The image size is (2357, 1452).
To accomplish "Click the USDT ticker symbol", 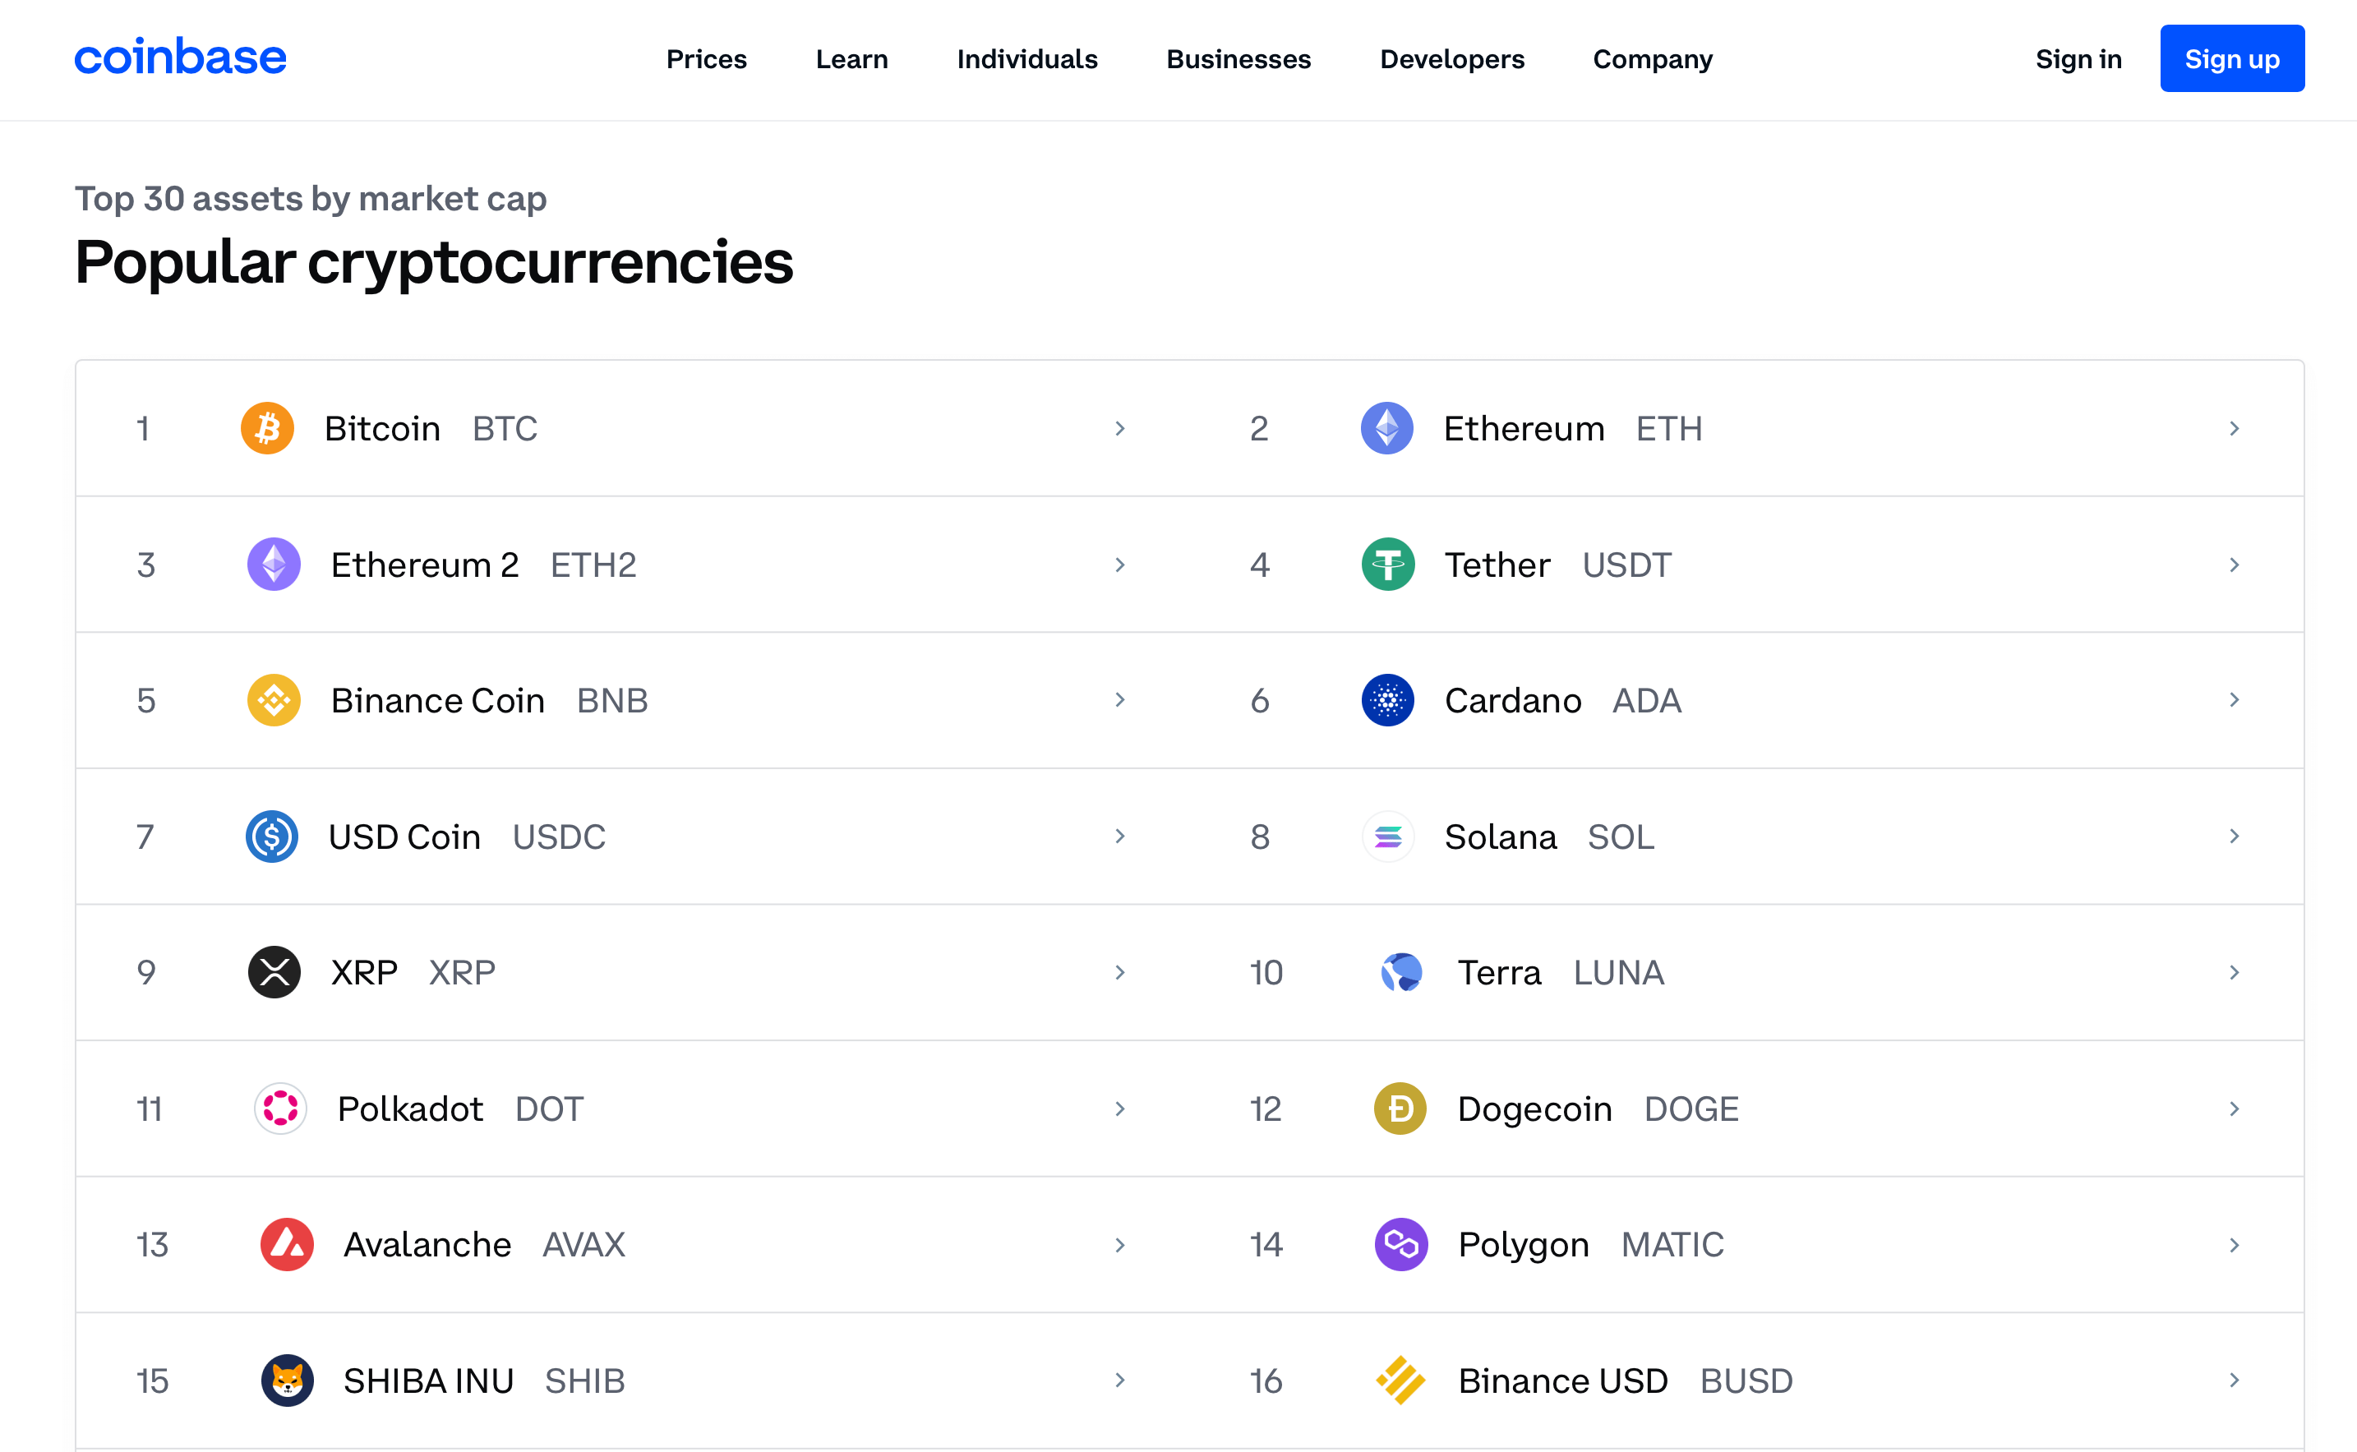I will tap(1627, 565).
